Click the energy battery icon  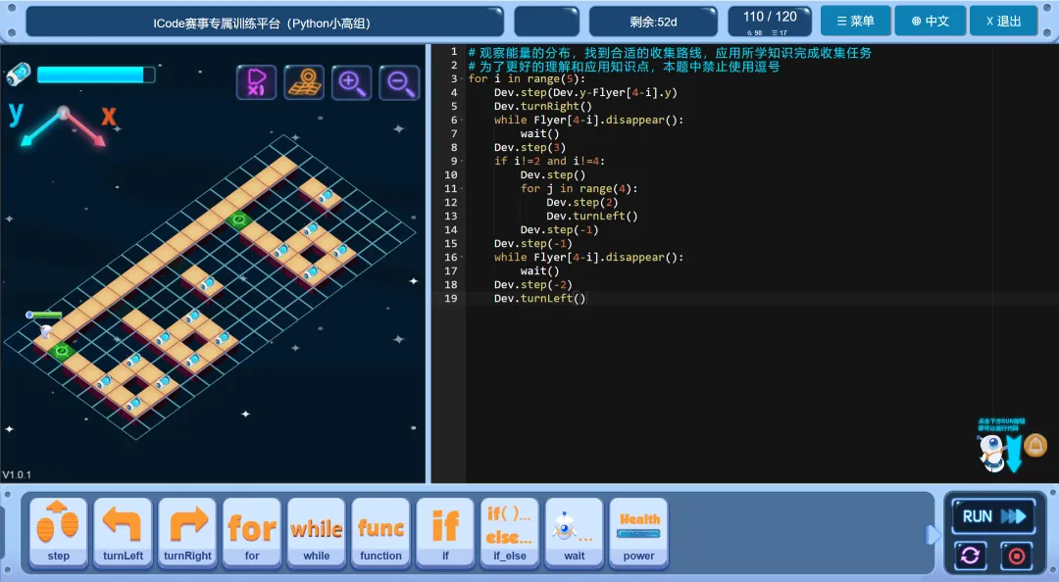pos(19,74)
